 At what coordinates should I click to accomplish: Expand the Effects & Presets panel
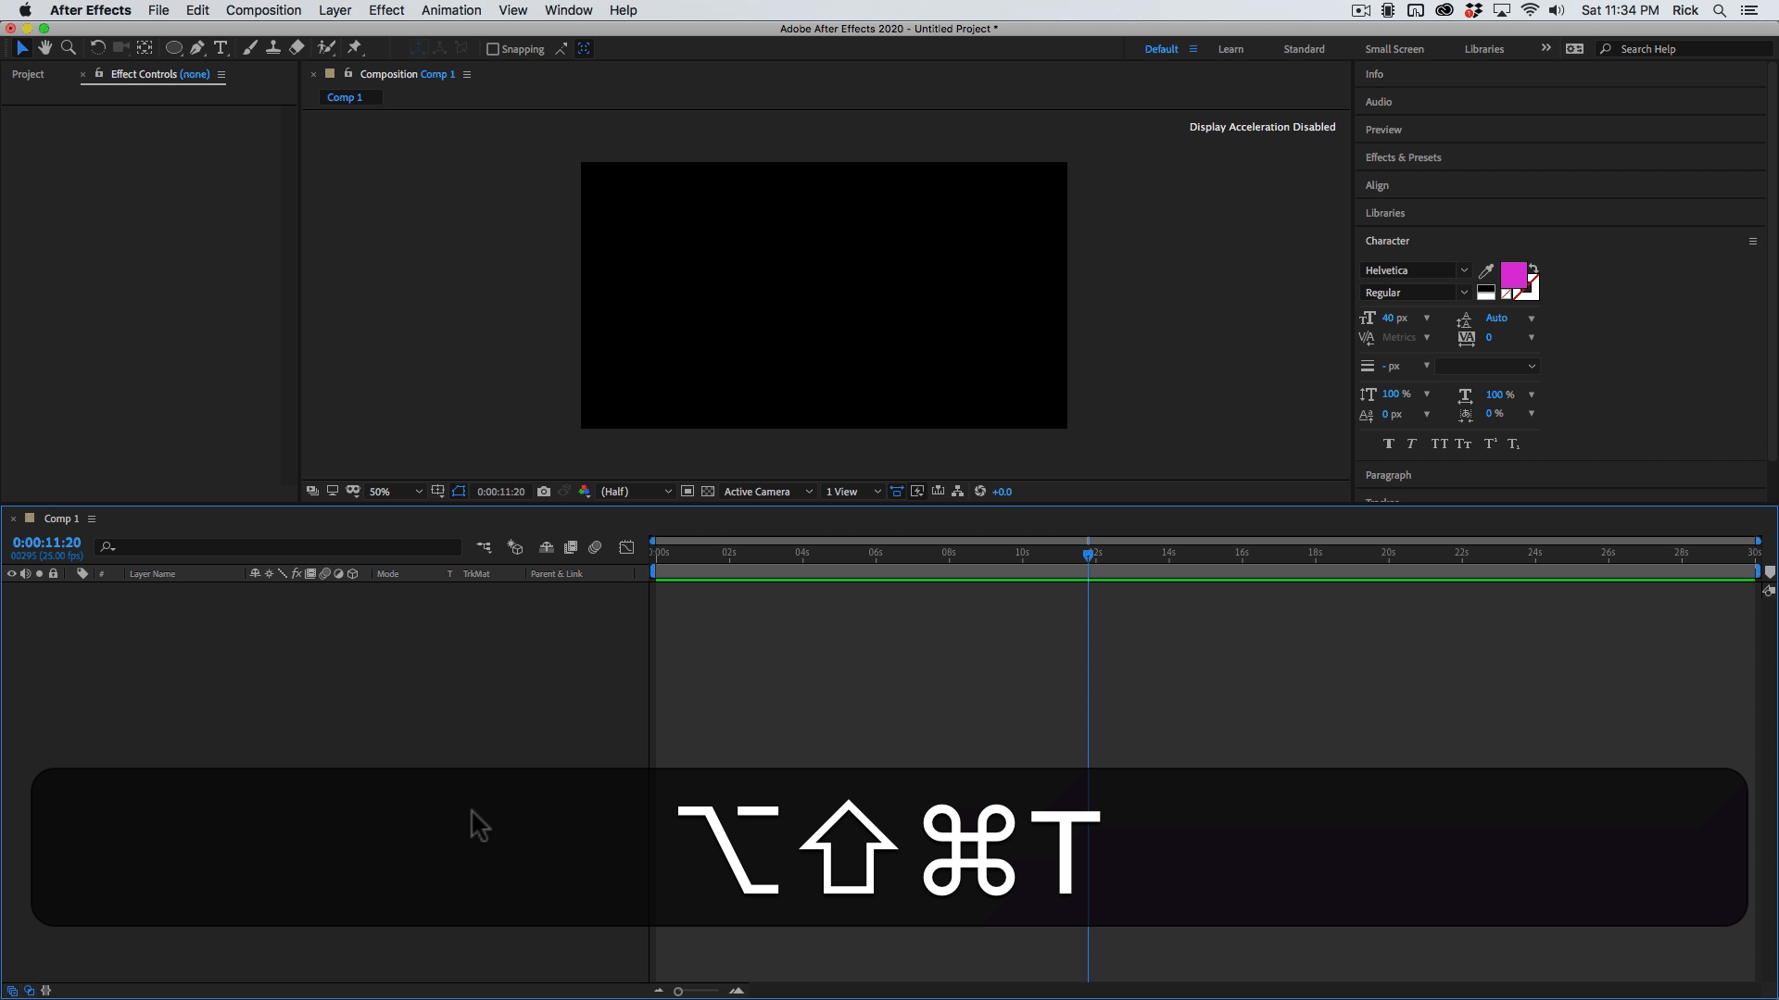(1403, 157)
